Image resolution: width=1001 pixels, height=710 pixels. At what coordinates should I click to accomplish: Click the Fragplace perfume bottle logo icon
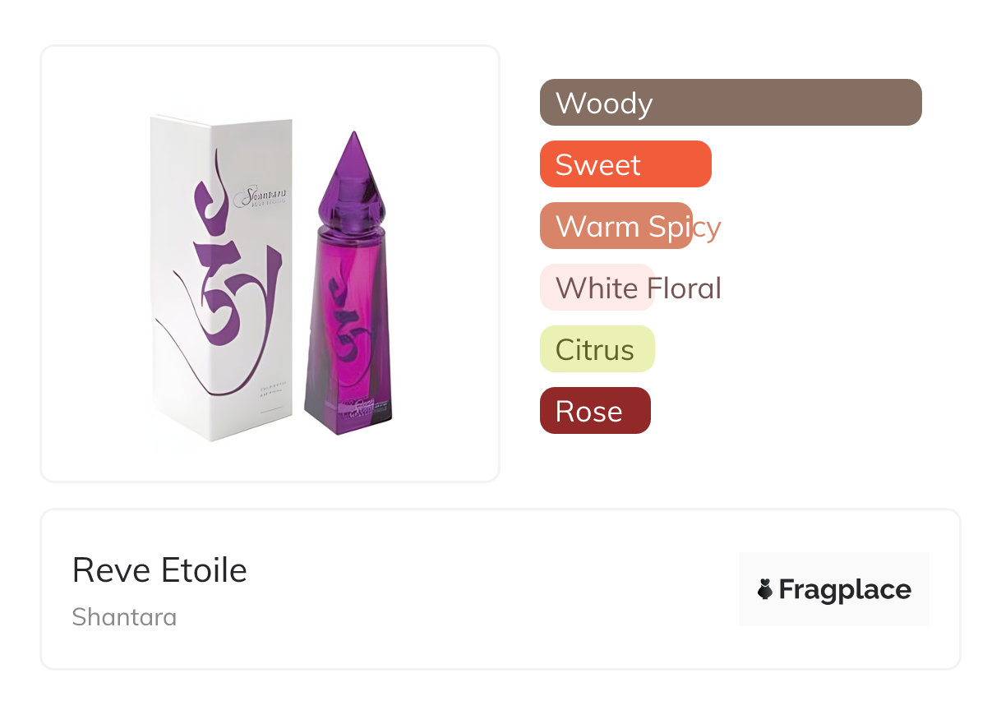click(x=766, y=589)
